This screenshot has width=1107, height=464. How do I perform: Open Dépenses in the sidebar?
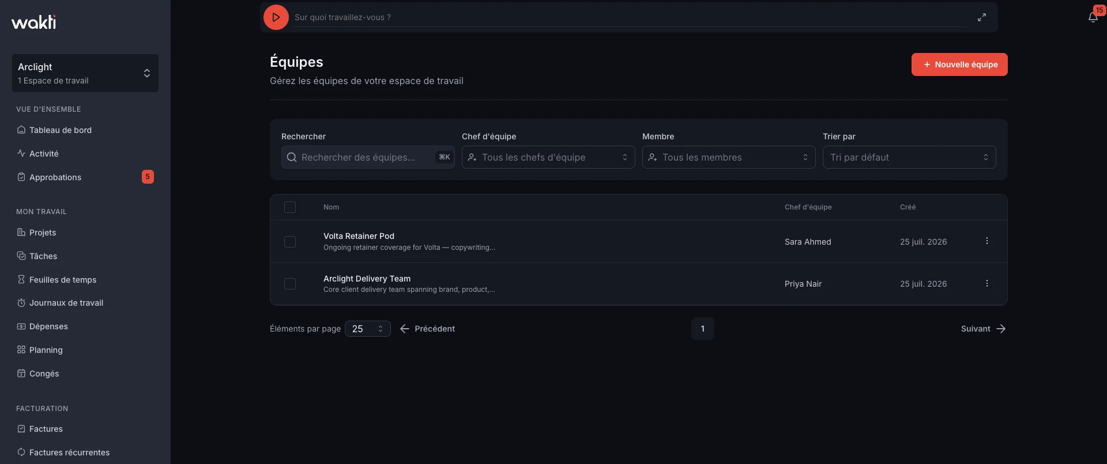tap(85, 326)
